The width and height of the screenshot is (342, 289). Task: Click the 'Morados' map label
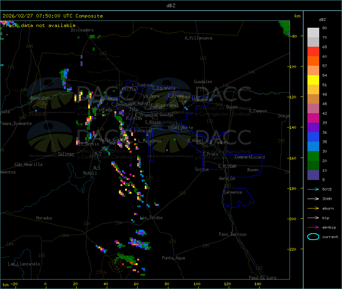pos(44,218)
